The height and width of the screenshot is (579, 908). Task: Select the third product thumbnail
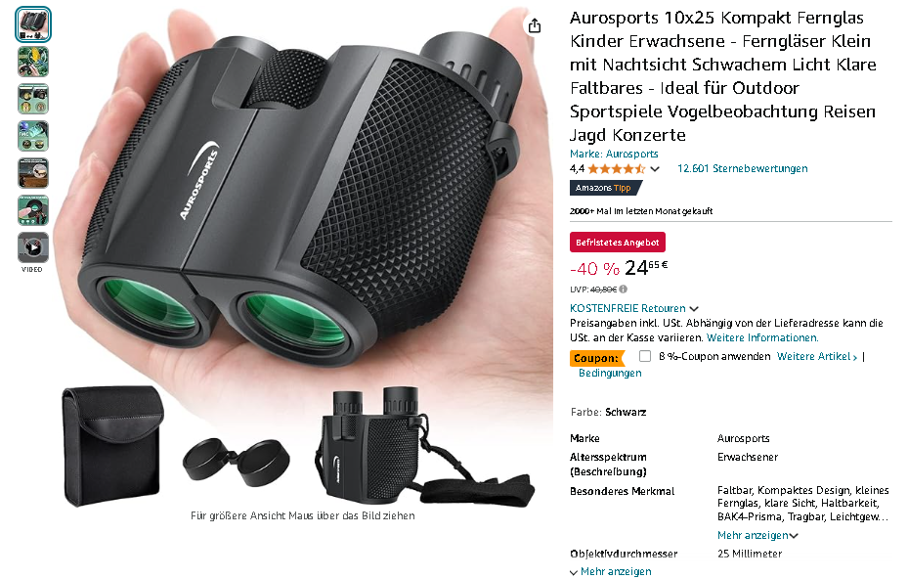pos(33,99)
